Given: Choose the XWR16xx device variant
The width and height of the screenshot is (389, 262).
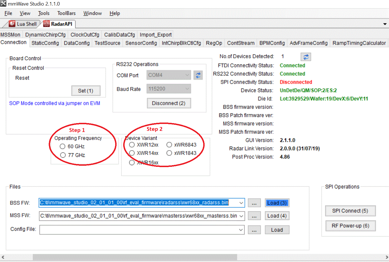Looking at the screenshot, I should click(132, 162).
